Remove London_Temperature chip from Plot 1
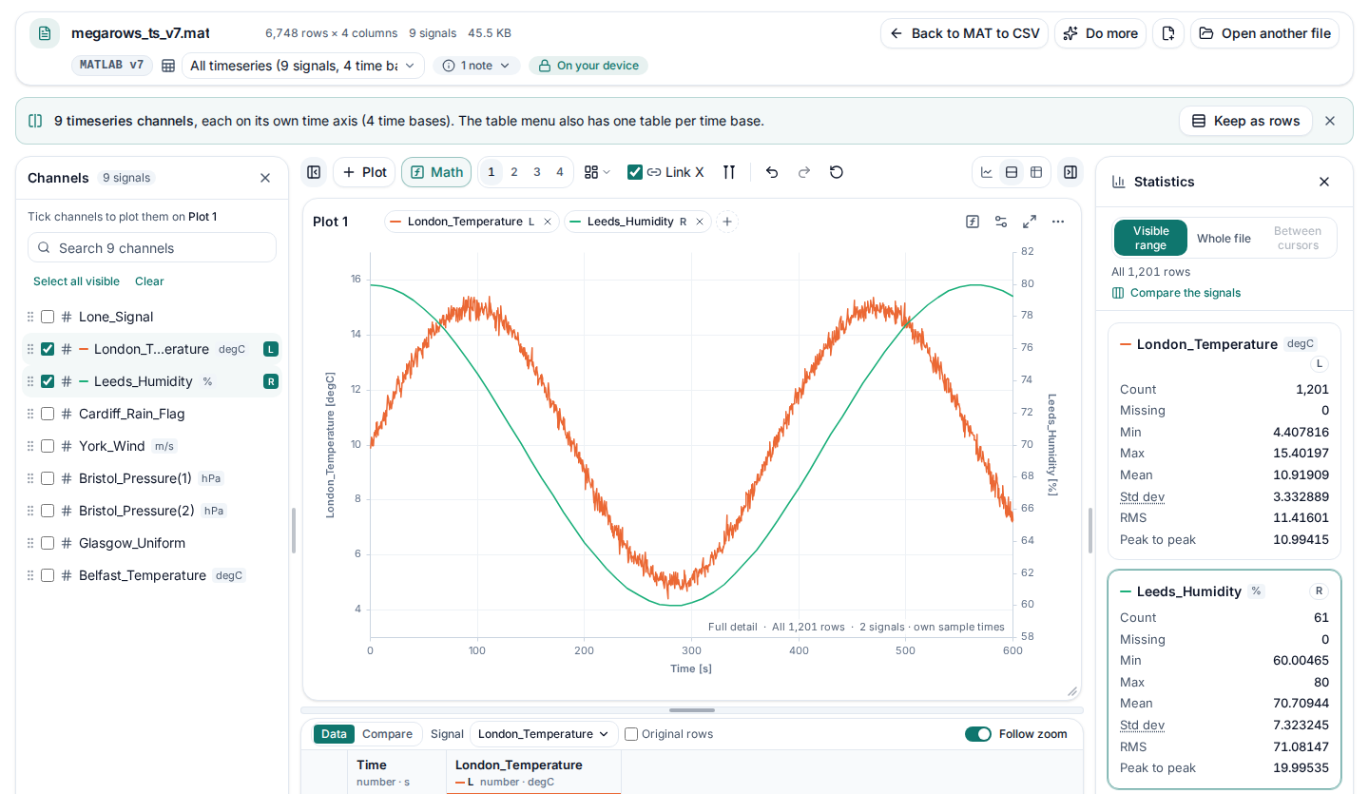 click(548, 222)
